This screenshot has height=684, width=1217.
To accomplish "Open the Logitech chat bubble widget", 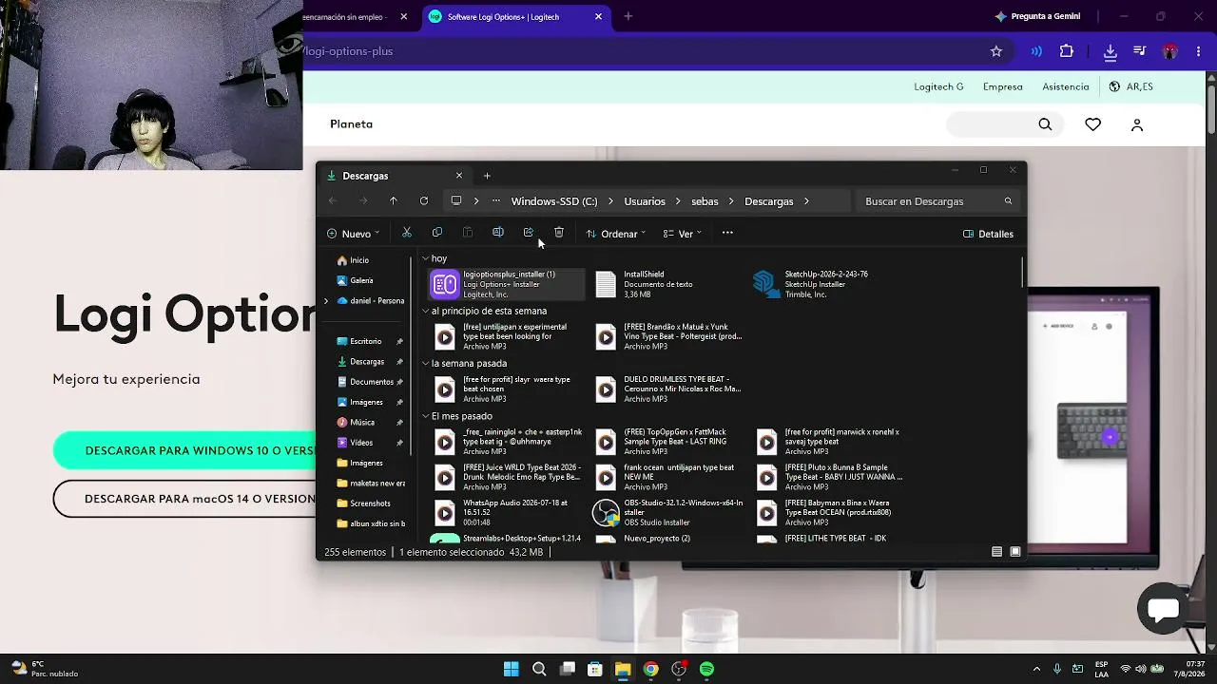I will click(x=1163, y=609).
